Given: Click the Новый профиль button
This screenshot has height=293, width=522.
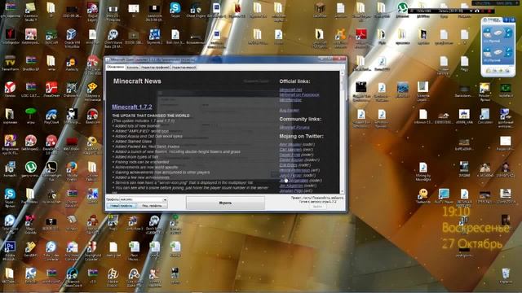Looking at the screenshot, I should (122, 206).
